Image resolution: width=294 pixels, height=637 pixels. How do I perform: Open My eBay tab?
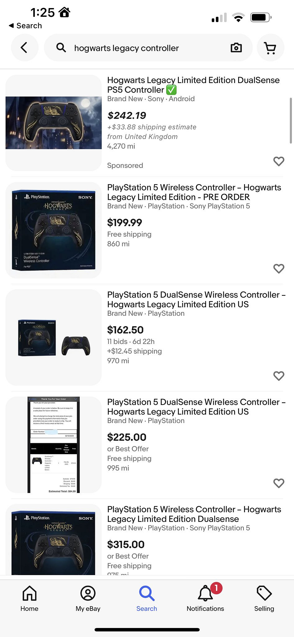tap(88, 598)
